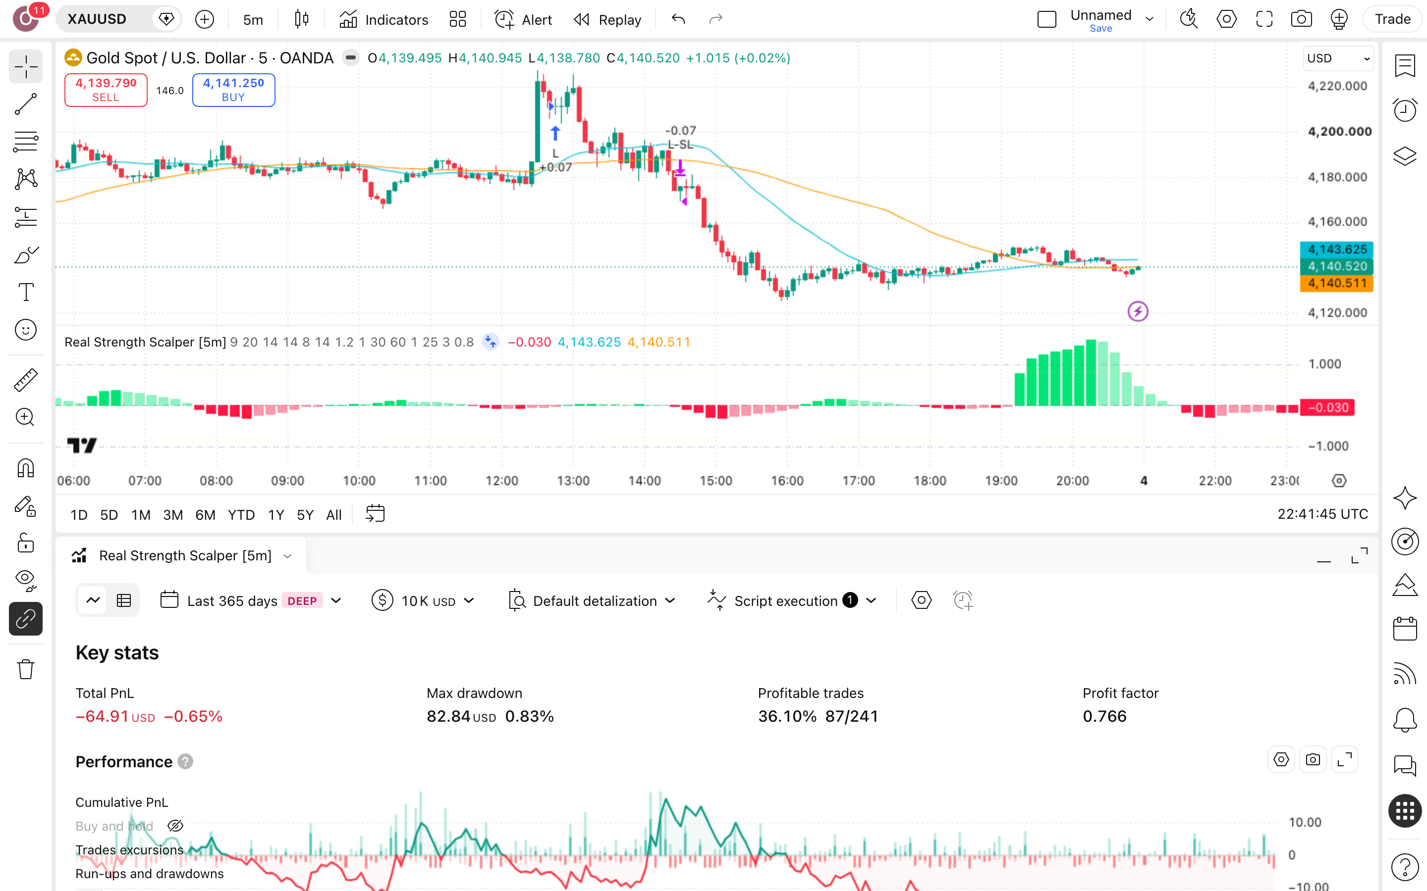Click the trash remove objects icon
Image resolution: width=1427 pixels, height=891 pixels.
[x=26, y=669]
